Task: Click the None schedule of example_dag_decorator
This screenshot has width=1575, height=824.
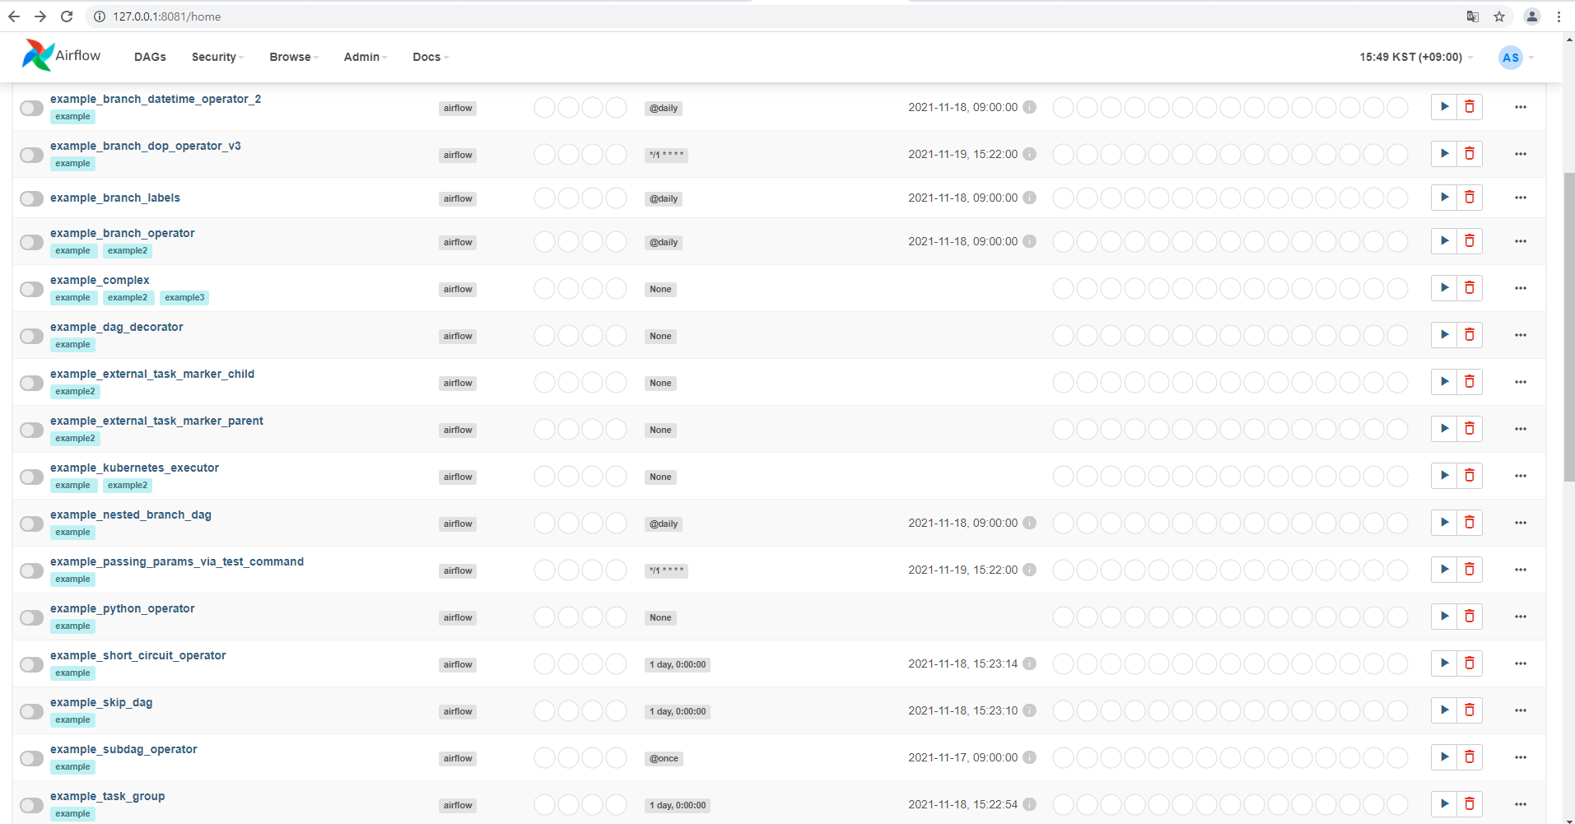Action: (x=660, y=336)
